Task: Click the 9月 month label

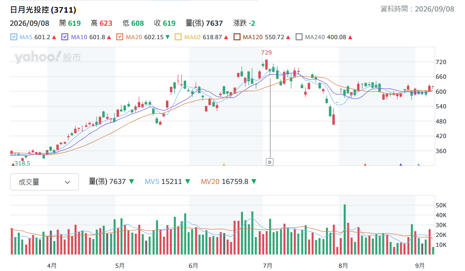Action: [x=420, y=265]
